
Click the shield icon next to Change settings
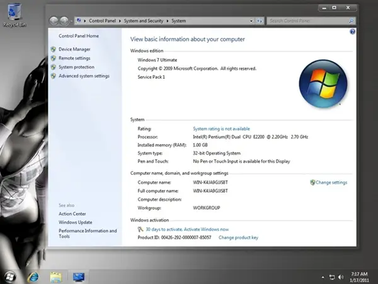coord(312,182)
